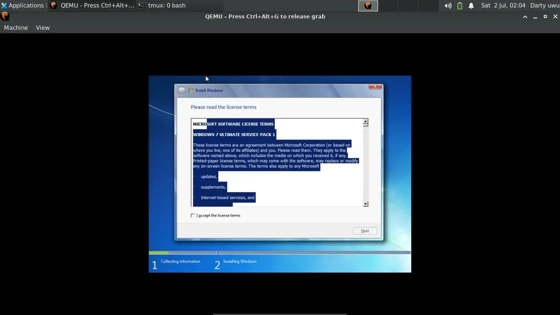Image resolution: width=560 pixels, height=315 pixels.
Task: Click 'MICROSOFT SOFTWARE LICENSE TERMS' heading text
Action: (x=233, y=124)
